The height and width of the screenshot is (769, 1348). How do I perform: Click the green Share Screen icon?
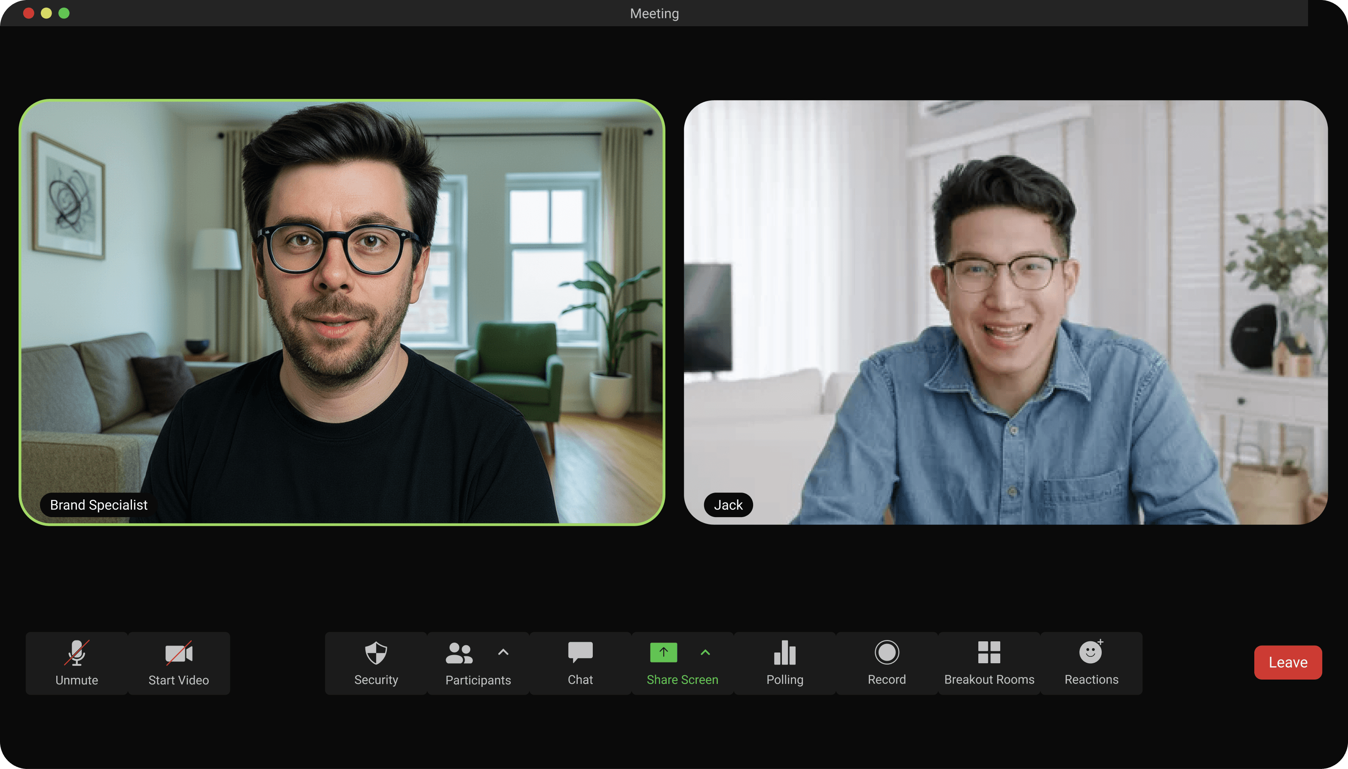click(x=663, y=653)
